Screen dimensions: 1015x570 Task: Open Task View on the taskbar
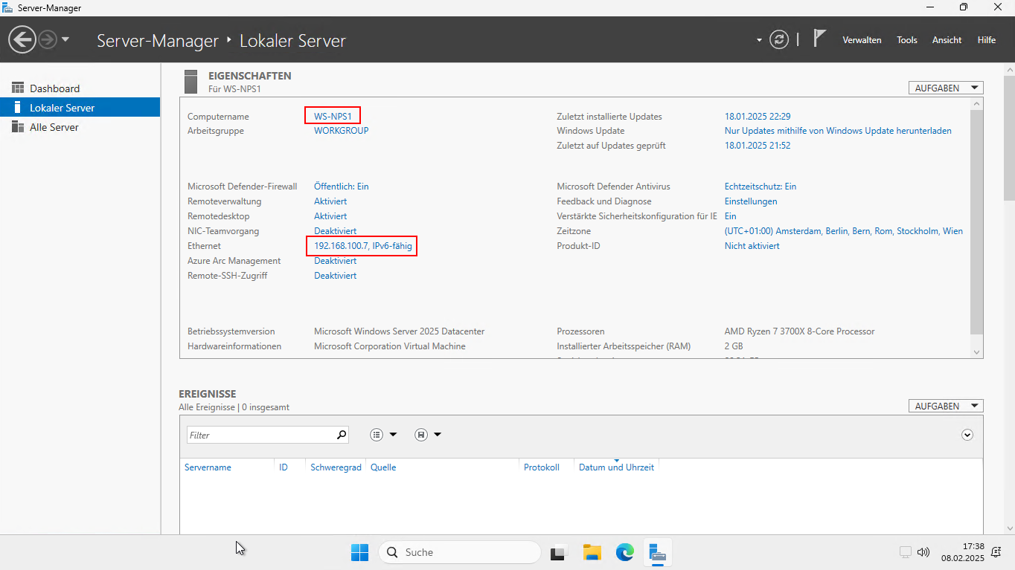tap(559, 552)
